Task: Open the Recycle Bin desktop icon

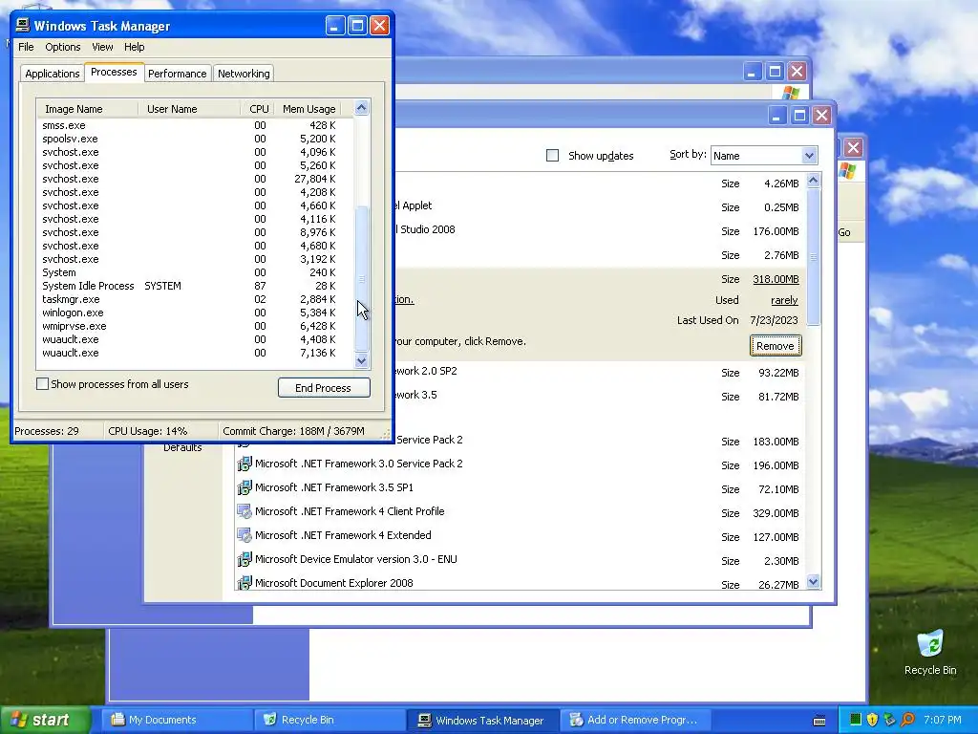Action: click(x=930, y=652)
